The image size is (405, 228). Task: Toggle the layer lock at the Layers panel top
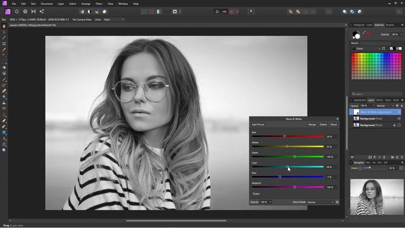coord(402,106)
